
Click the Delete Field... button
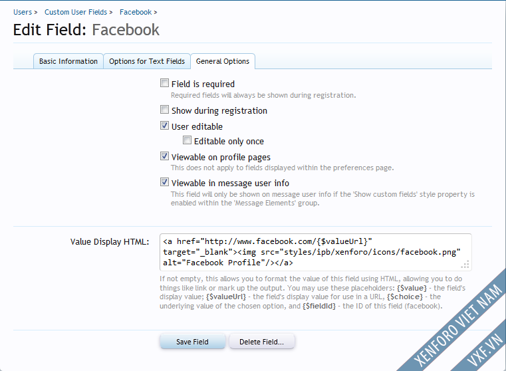(261, 342)
